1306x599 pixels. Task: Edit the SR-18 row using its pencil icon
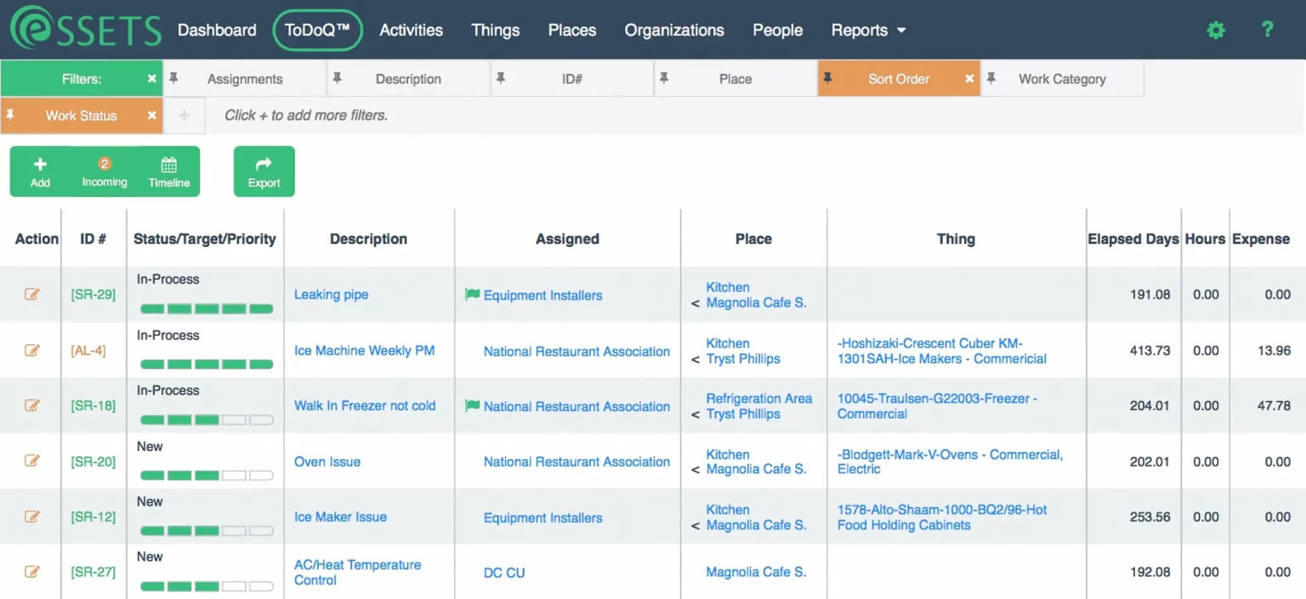[31, 405]
